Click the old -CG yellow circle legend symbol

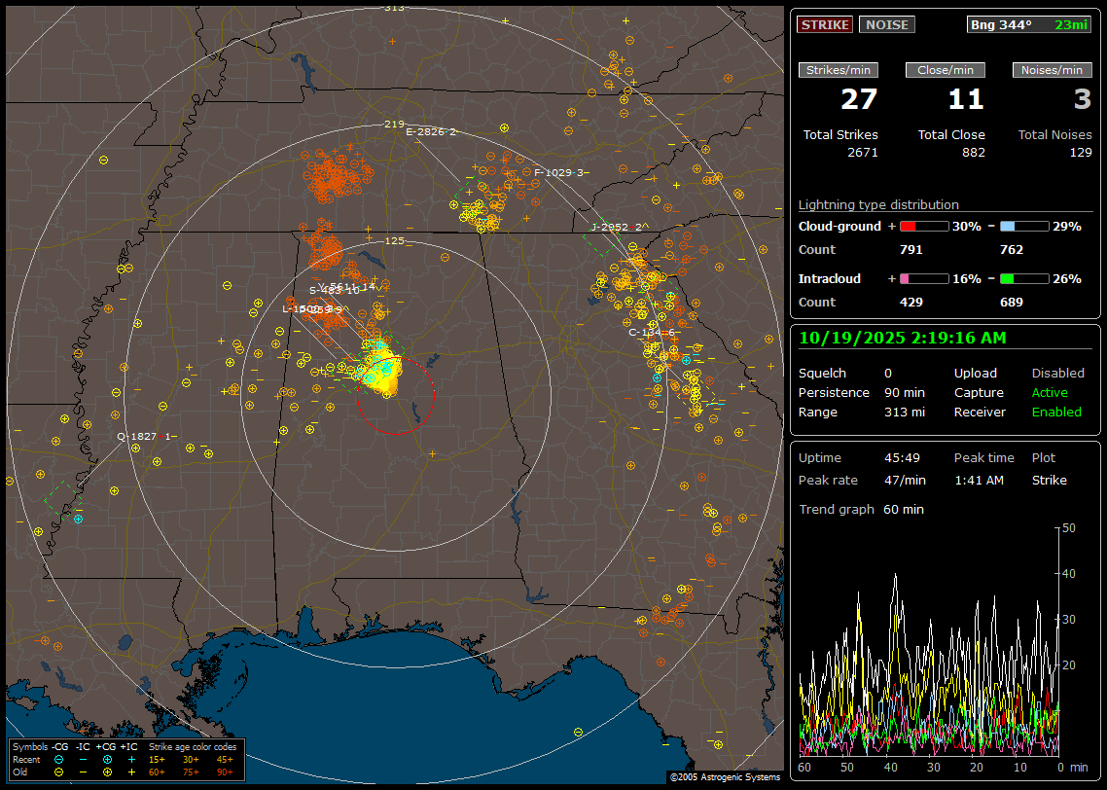(59, 772)
